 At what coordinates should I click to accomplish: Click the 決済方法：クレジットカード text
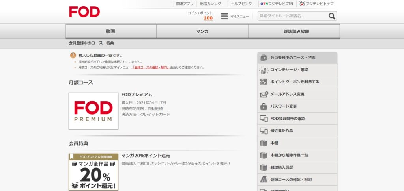point(146,114)
